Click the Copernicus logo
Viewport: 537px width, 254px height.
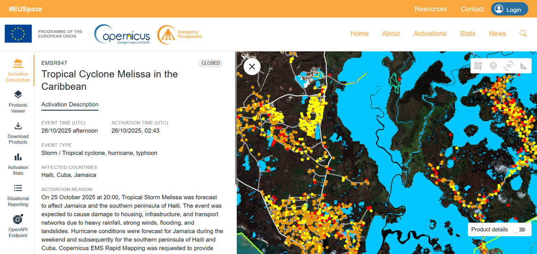point(122,34)
